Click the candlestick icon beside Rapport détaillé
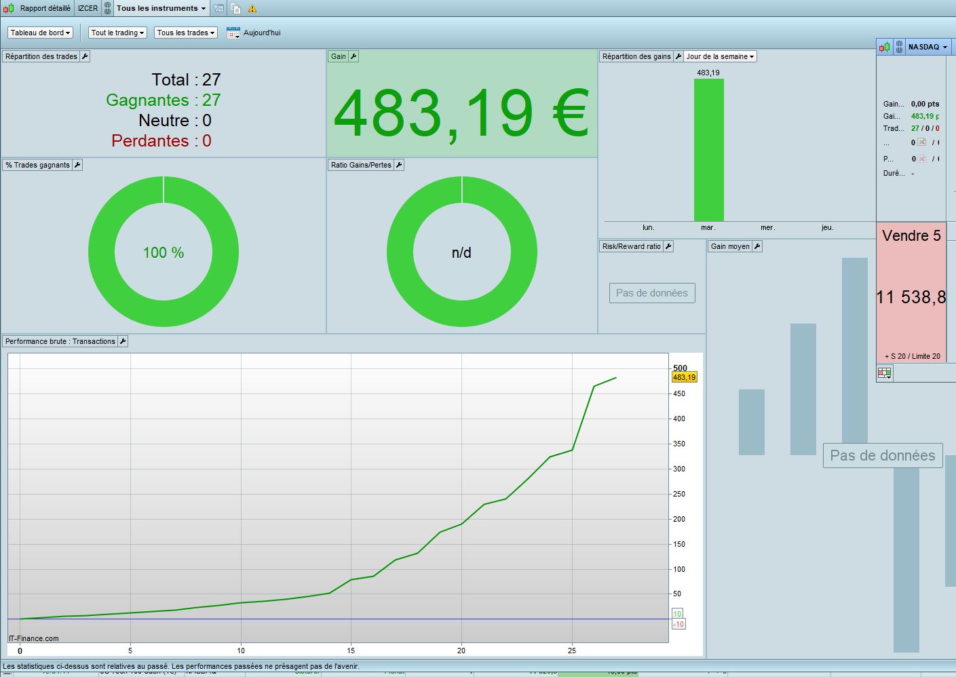 (x=9, y=8)
